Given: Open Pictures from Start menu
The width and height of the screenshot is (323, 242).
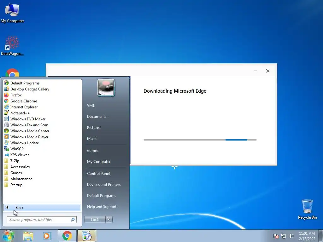Looking at the screenshot, I should click(94, 128).
